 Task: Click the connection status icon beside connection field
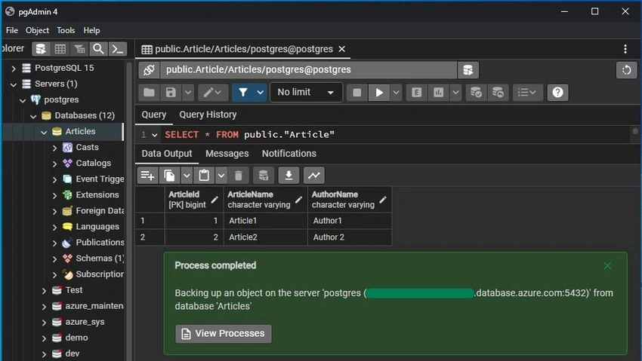pos(149,70)
